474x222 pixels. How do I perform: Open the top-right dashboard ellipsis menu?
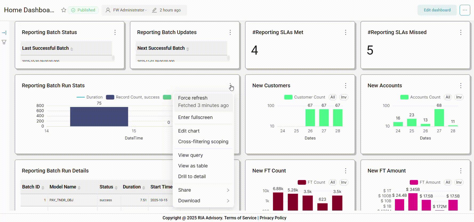click(465, 10)
